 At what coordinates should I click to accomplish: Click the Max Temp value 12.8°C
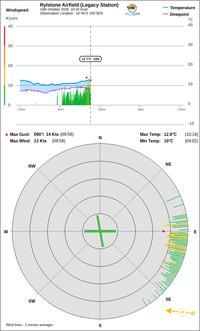[170, 135]
